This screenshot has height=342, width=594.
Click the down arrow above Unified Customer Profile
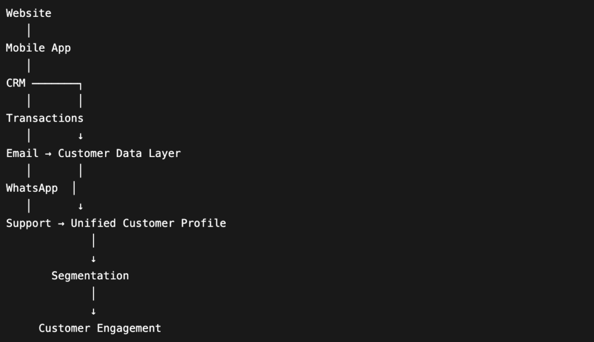tap(81, 206)
